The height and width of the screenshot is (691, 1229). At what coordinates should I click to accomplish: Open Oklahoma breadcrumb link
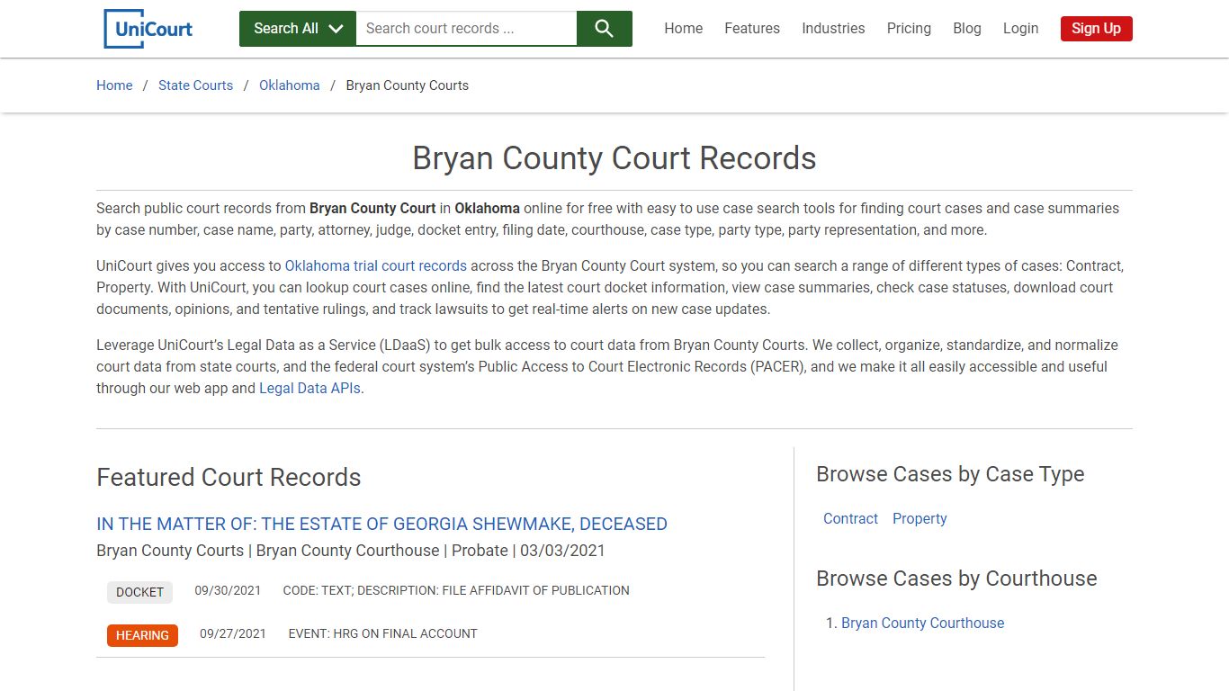[290, 85]
